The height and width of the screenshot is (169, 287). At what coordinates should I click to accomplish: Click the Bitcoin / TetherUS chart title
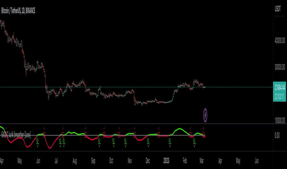(x=18, y=11)
